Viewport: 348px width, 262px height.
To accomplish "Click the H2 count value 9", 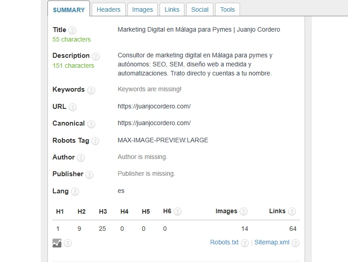I will 79,229.
